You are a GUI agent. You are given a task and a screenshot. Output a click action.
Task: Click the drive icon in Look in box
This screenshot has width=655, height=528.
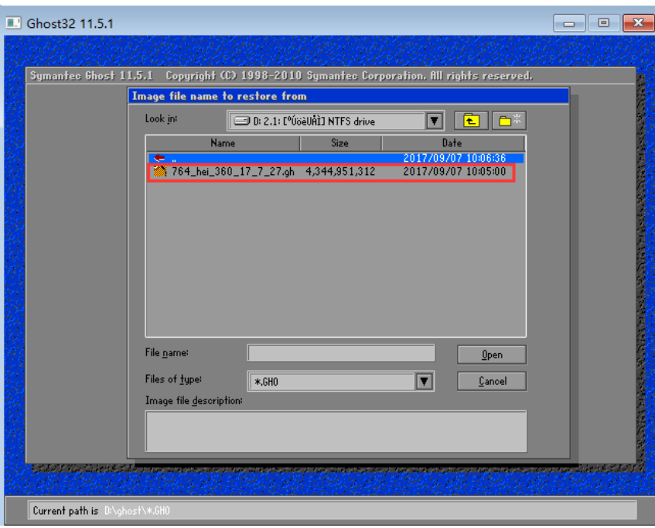click(241, 122)
